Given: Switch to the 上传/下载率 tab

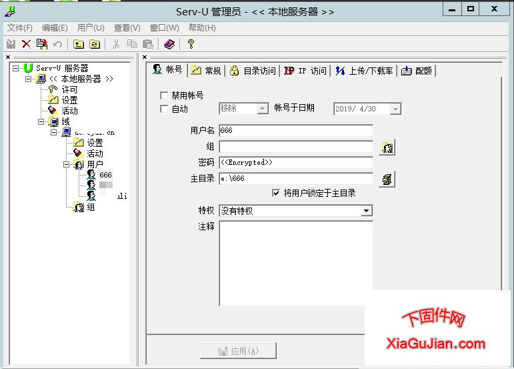Looking at the screenshot, I should click(x=364, y=71).
